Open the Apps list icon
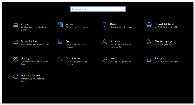This screenshot has width=195, height=105. coord(60,42)
